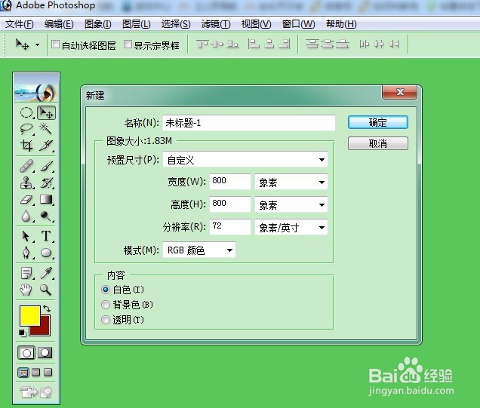480x408 pixels.
Task: Select the Ellipse shape tool
Action: [46, 253]
